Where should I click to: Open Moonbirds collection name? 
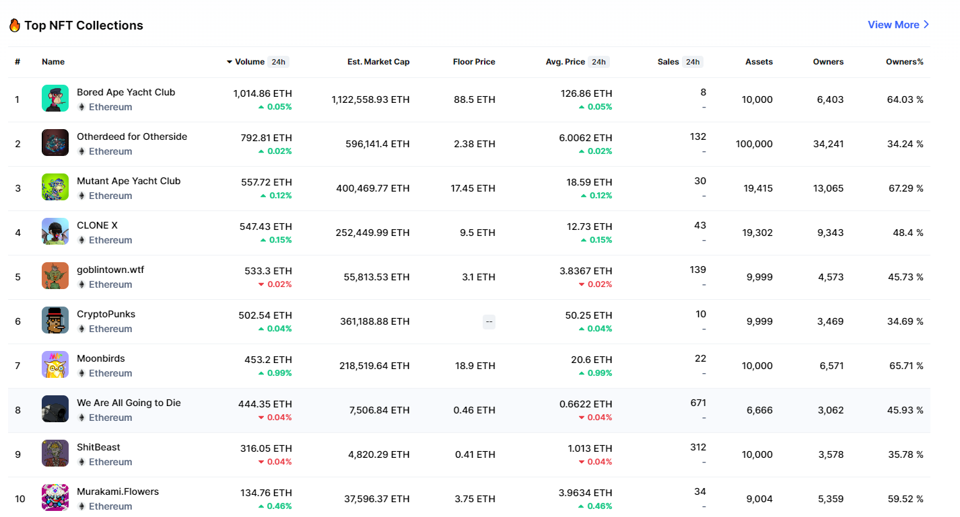[101, 358]
